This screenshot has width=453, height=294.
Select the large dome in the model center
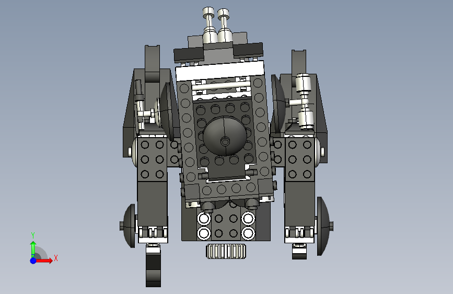click(x=225, y=136)
